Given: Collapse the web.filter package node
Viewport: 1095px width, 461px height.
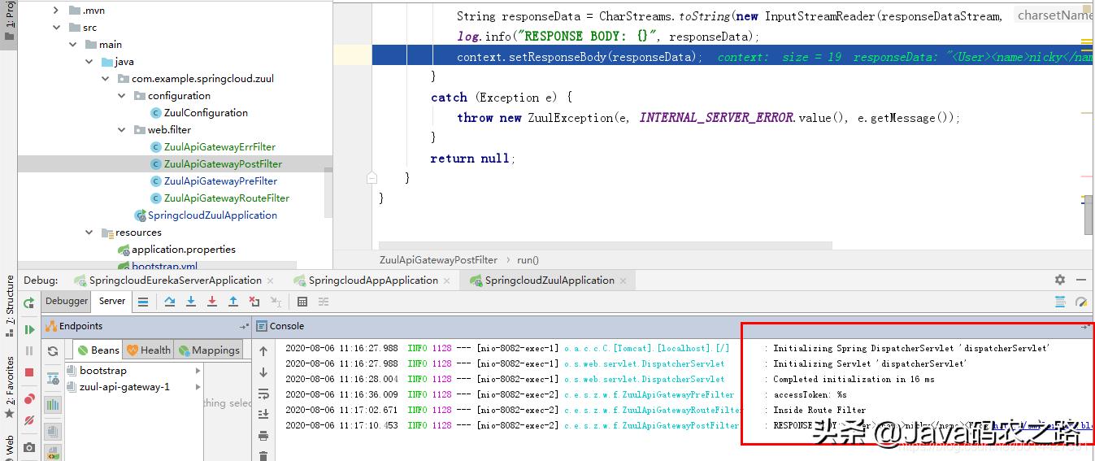Looking at the screenshot, I should pyautogui.click(x=122, y=130).
